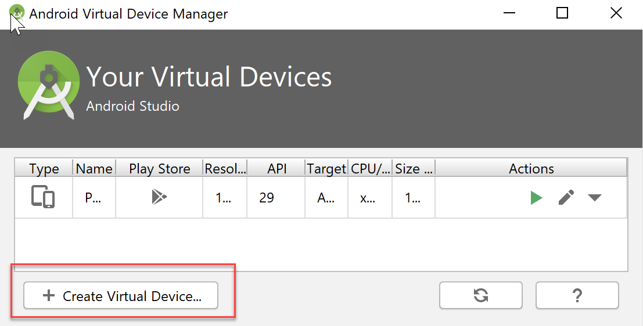Select the CPU cell 'x...'
The image size is (643, 326).
(x=370, y=197)
